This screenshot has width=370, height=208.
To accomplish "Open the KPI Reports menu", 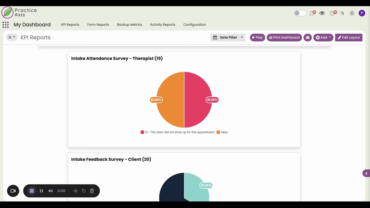I will click(70, 25).
